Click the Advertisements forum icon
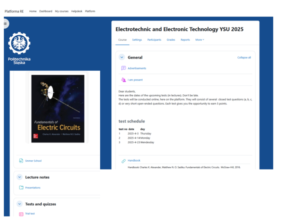286x221 pixels. click(123, 68)
